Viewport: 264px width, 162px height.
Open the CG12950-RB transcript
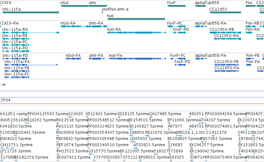click(x=225, y=33)
